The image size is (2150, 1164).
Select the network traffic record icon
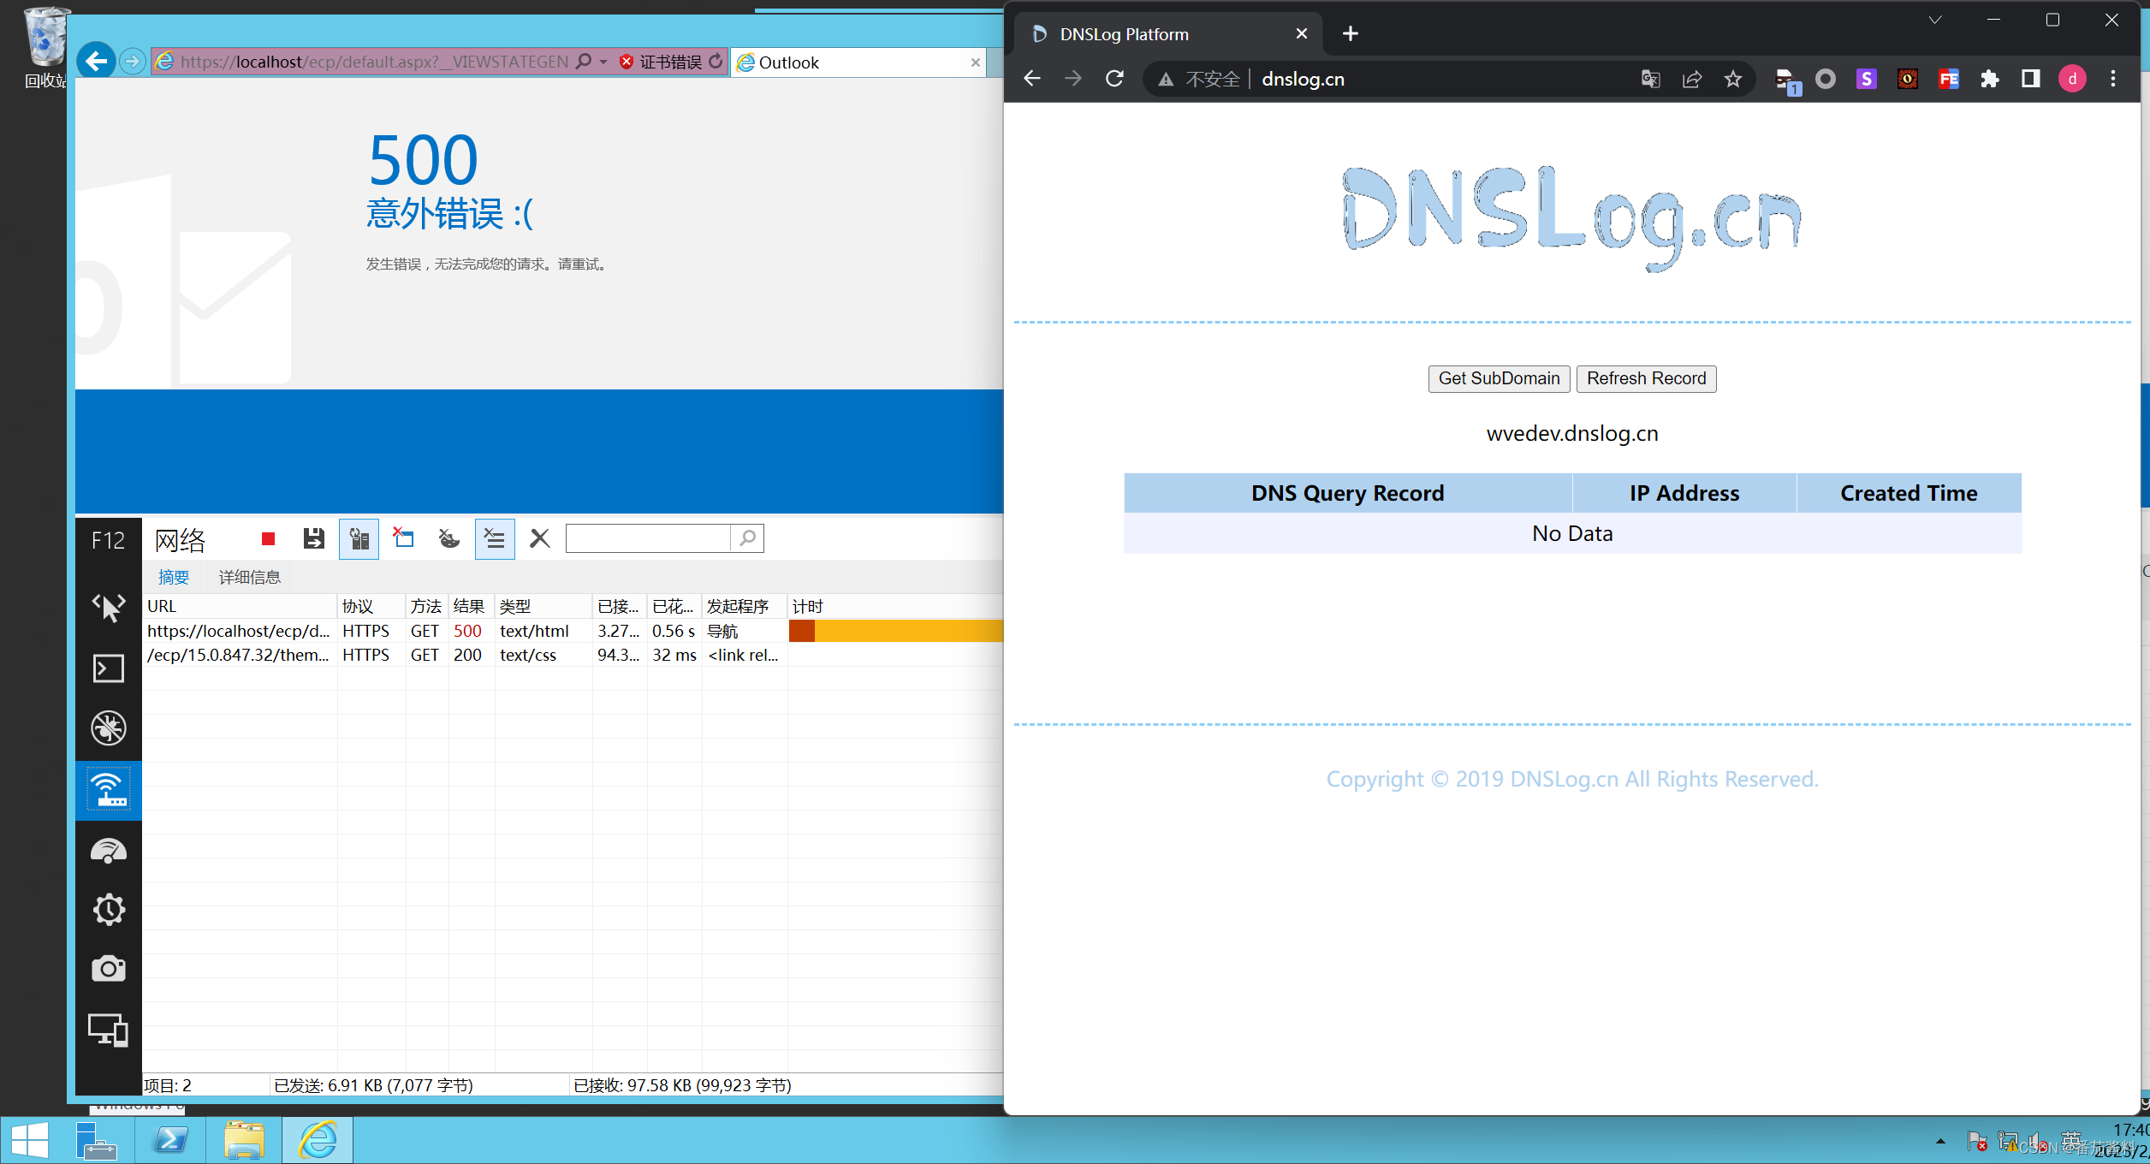pos(268,537)
